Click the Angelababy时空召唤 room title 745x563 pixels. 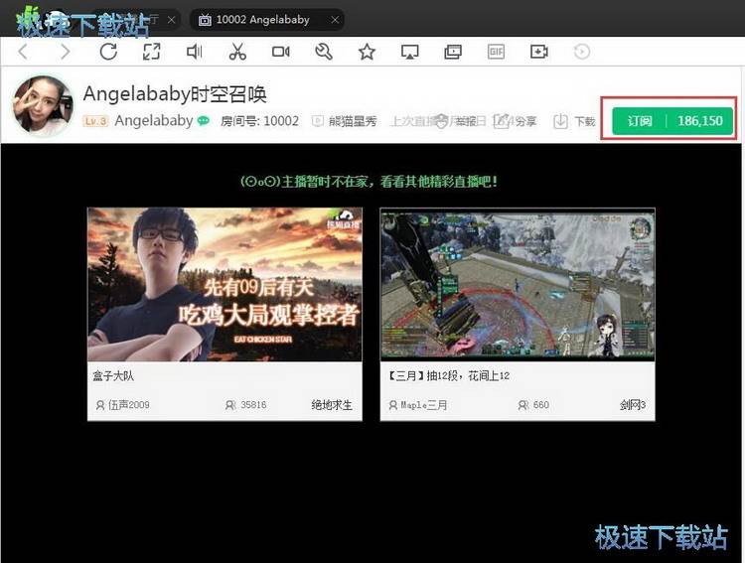coord(175,94)
